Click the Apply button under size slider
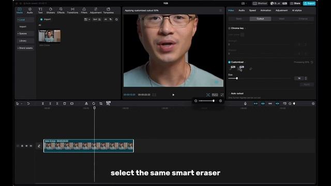 click(x=307, y=85)
